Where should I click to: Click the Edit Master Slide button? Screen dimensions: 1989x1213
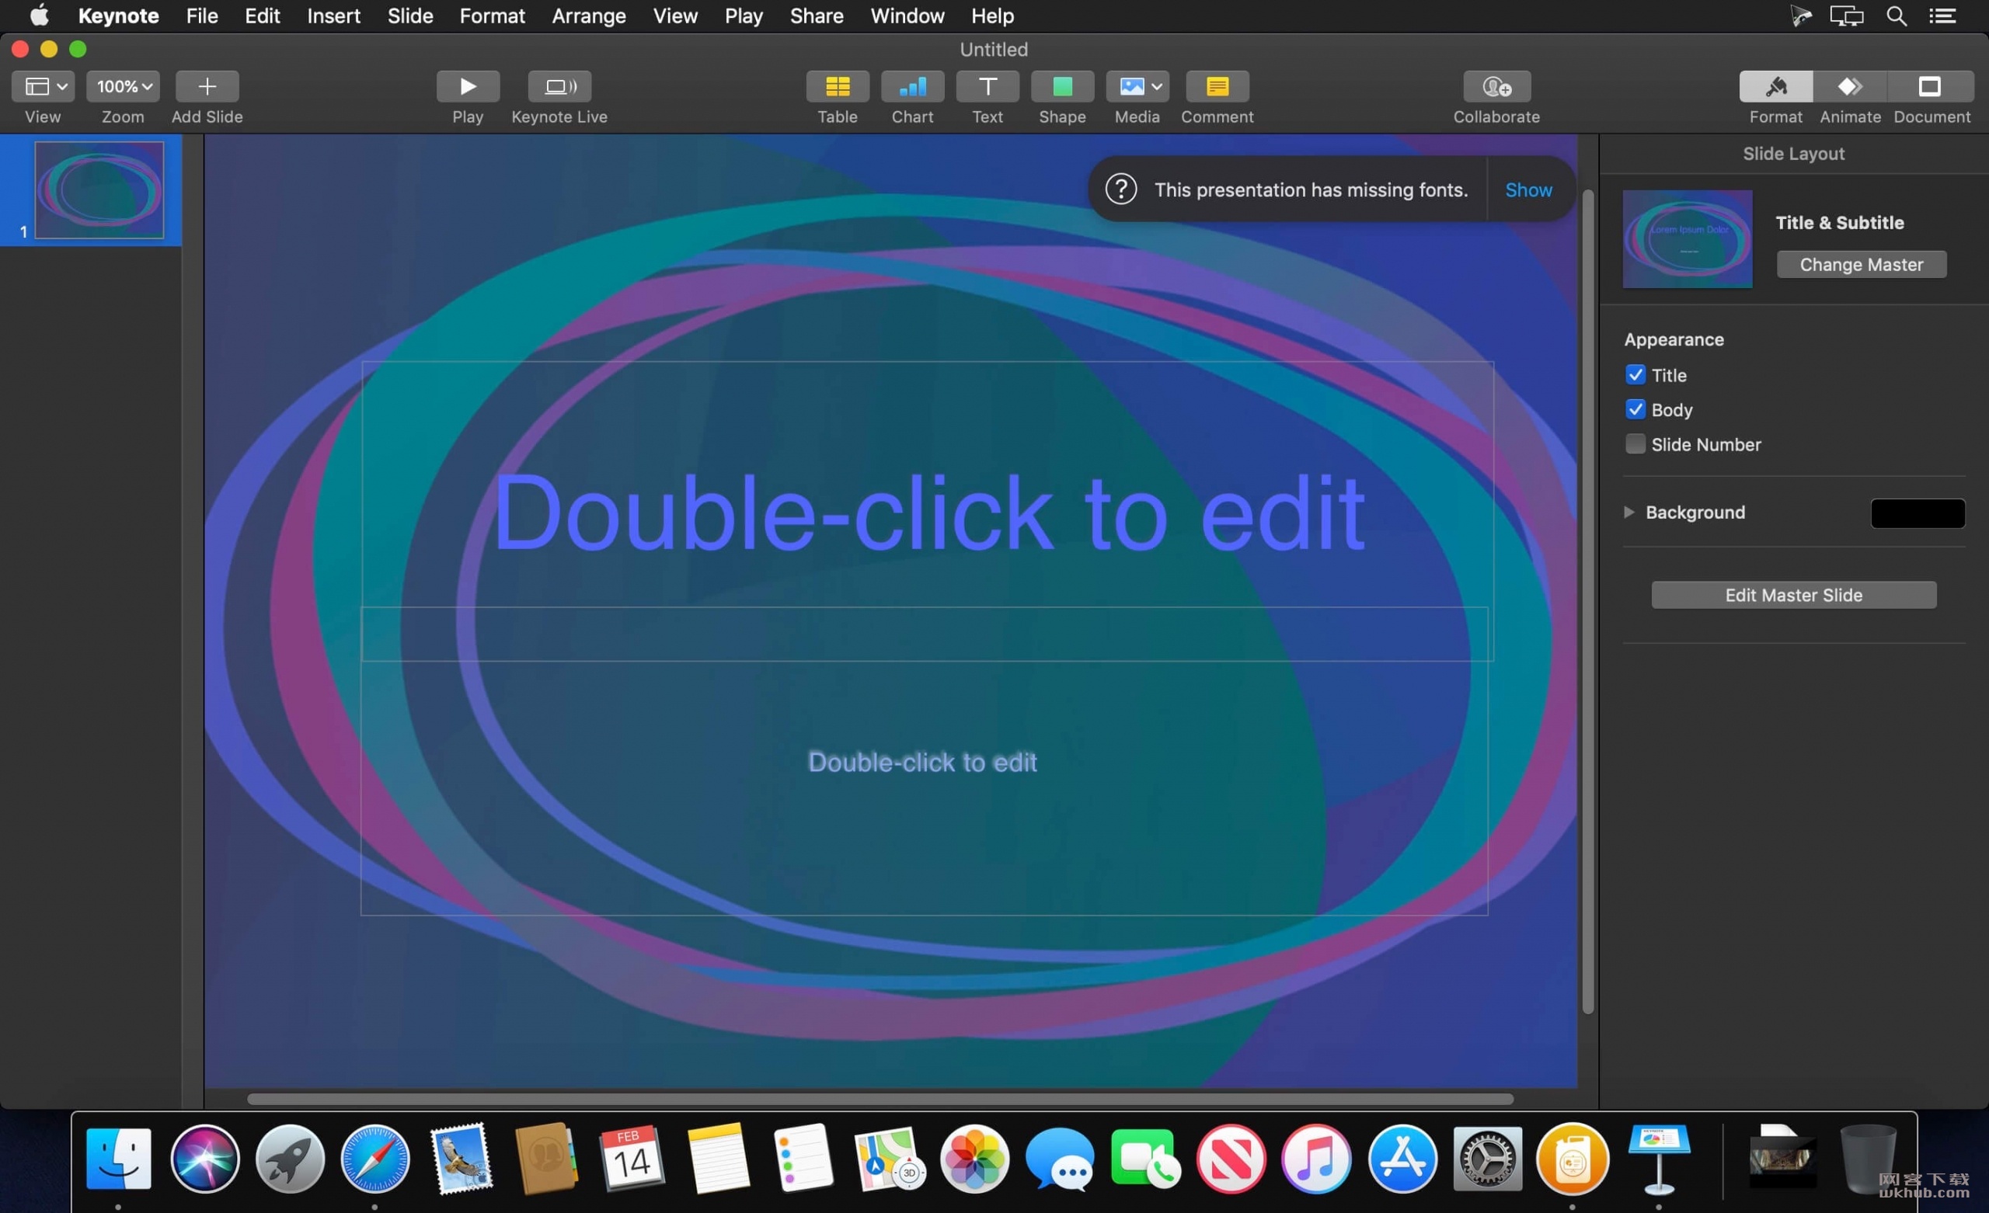point(1793,595)
